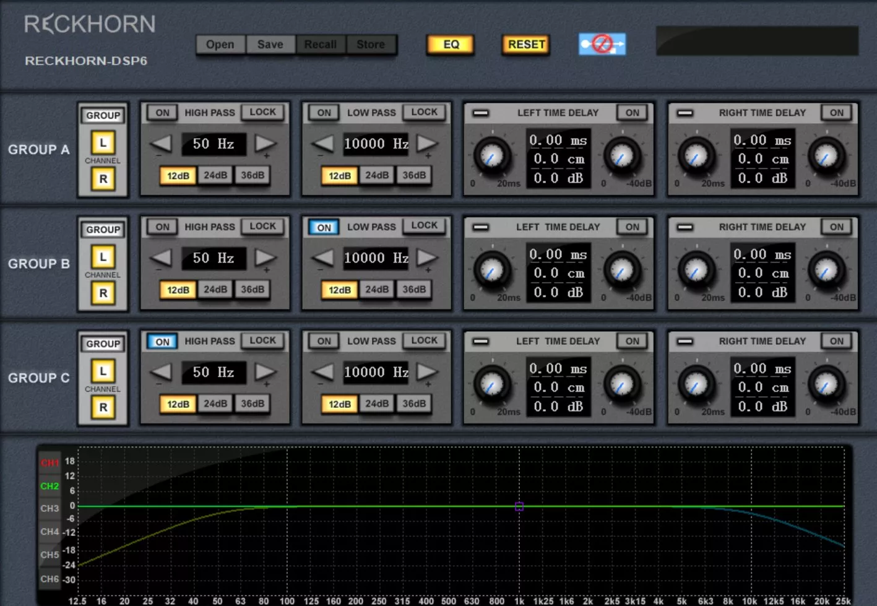Increase Group C low pass frequency arrow
Viewport: 877px width, 606px height.
click(427, 372)
